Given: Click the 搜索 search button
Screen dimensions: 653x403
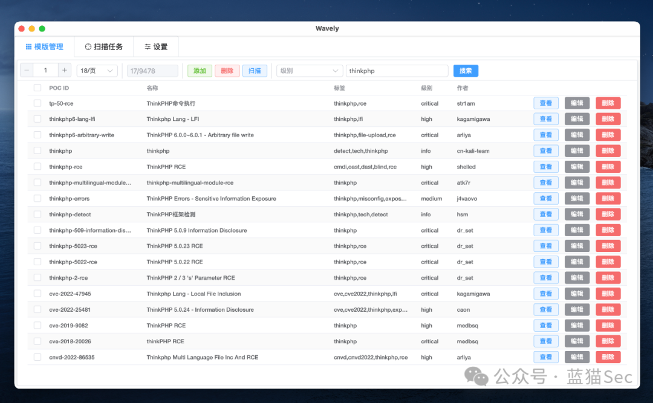Looking at the screenshot, I should (x=466, y=71).
